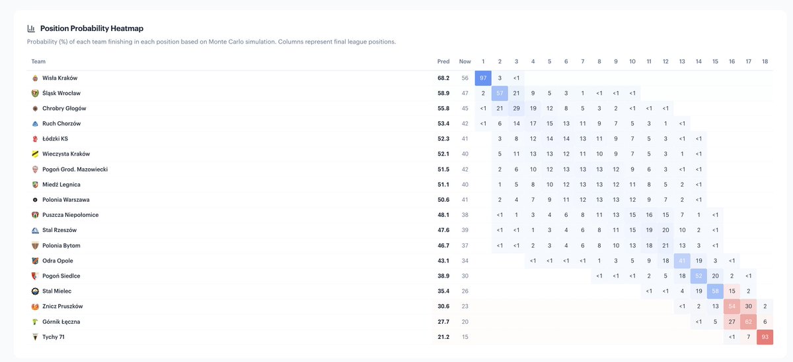793x362 pixels.
Task: Click the Polonia Bytom team name
Action: 61,245
